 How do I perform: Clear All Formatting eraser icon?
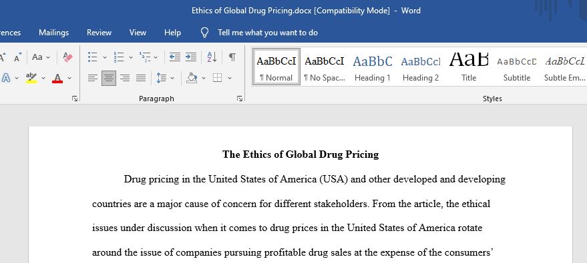[x=67, y=57]
